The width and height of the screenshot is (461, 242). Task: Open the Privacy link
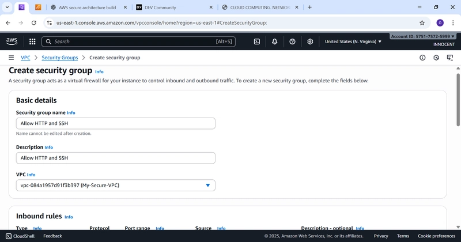click(x=381, y=236)
